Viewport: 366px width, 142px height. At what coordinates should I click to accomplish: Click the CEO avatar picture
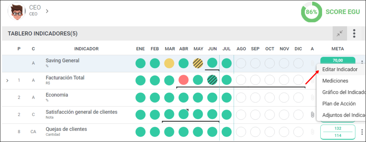point(16,11)
